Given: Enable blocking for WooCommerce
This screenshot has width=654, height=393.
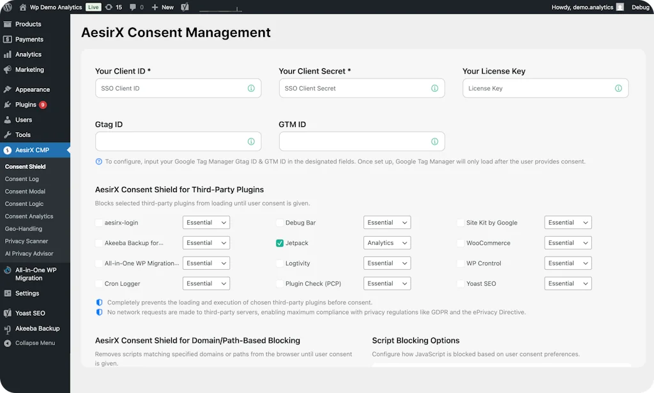Looking at the screenshot, I should coord(460,242).
